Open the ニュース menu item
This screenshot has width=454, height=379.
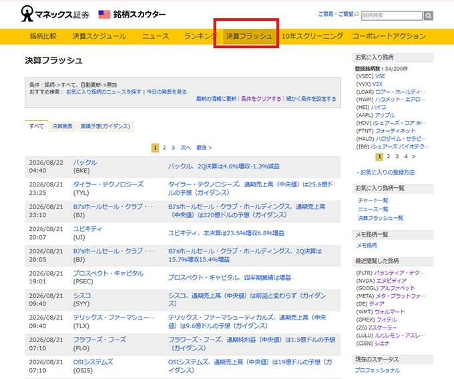pos(156,36)
